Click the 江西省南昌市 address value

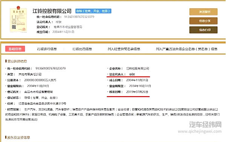(42, 103)
